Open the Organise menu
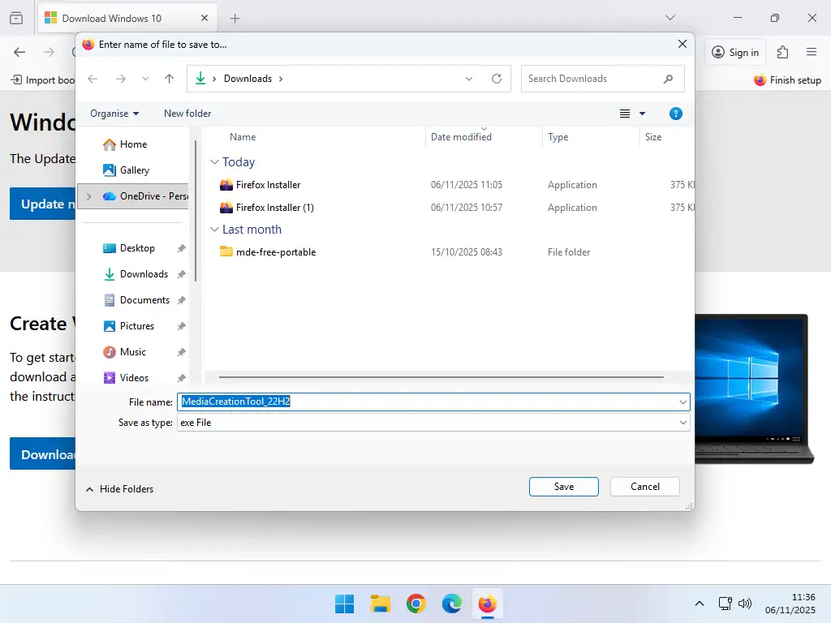 [114, 113]
